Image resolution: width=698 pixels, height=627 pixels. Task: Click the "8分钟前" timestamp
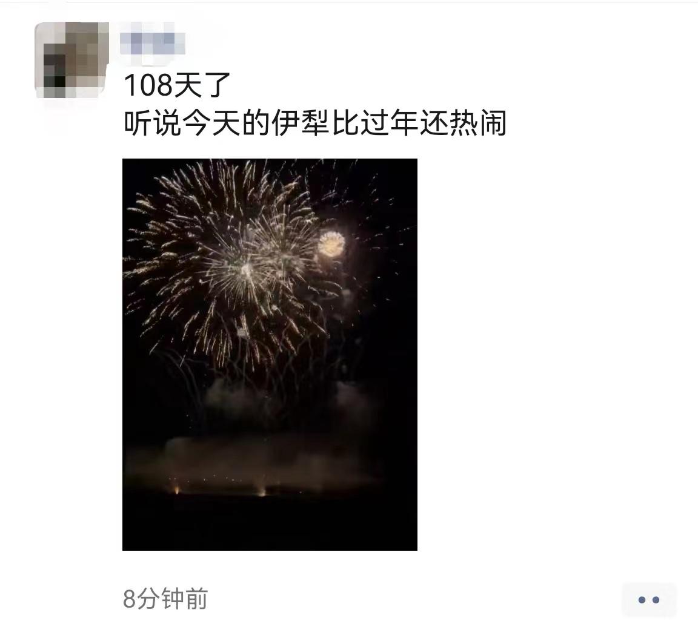click(165, 599)
